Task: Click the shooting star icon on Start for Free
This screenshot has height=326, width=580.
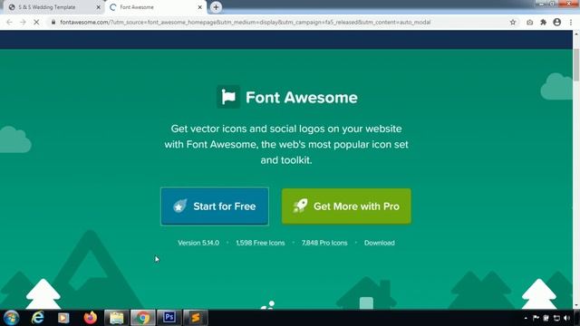Action: 180,206
